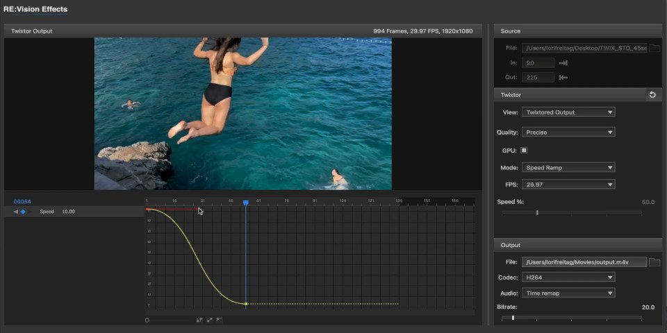Click the Out frame field showing 225
Image resolution: width=667 pixels, height=333 pixels.
(538, 78)
